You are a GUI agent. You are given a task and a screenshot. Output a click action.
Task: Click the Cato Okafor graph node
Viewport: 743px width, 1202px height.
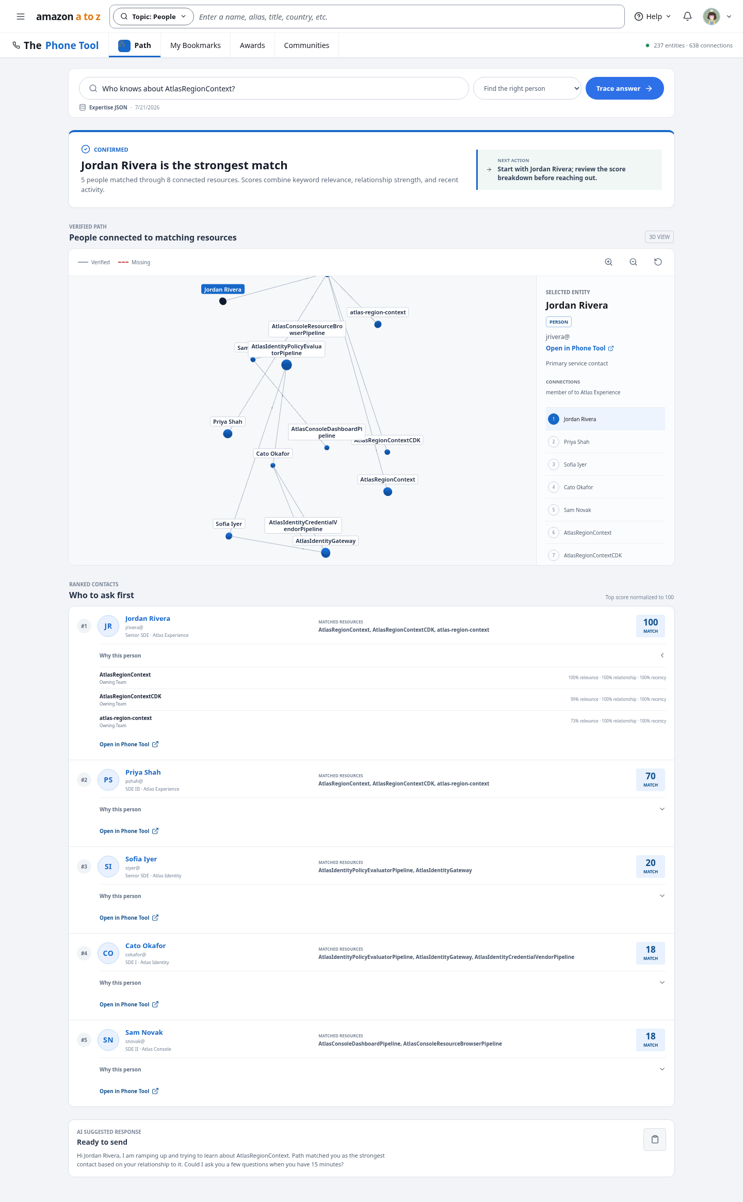273,466
